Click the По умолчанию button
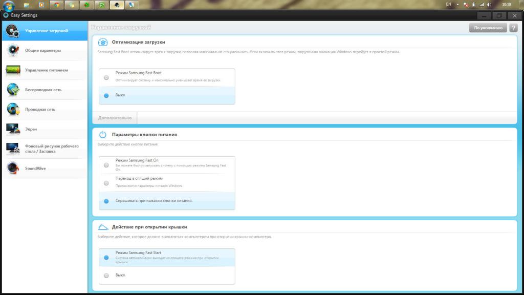The image size is (524, 295). click(x=488, y=28)
